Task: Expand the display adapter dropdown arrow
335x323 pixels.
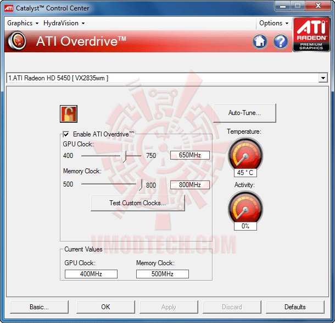Action: pos(323,78)
